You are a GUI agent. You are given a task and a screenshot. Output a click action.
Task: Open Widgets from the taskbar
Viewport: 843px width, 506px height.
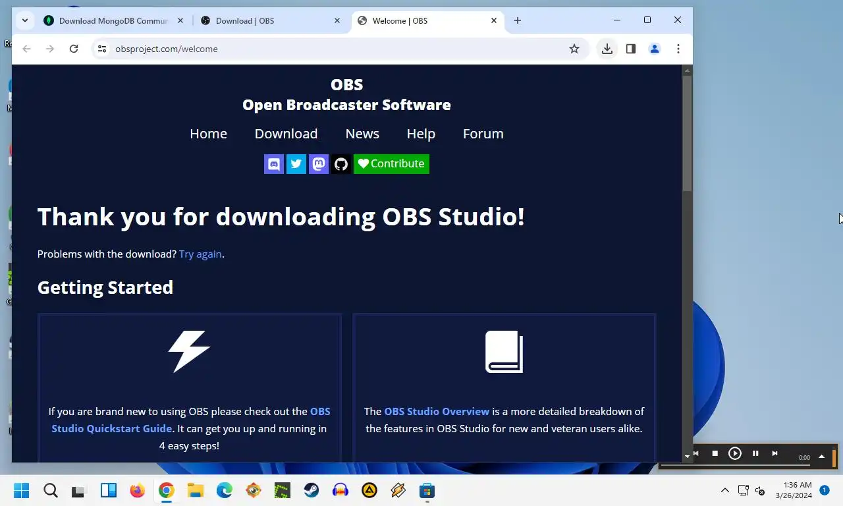pos(109,490)
